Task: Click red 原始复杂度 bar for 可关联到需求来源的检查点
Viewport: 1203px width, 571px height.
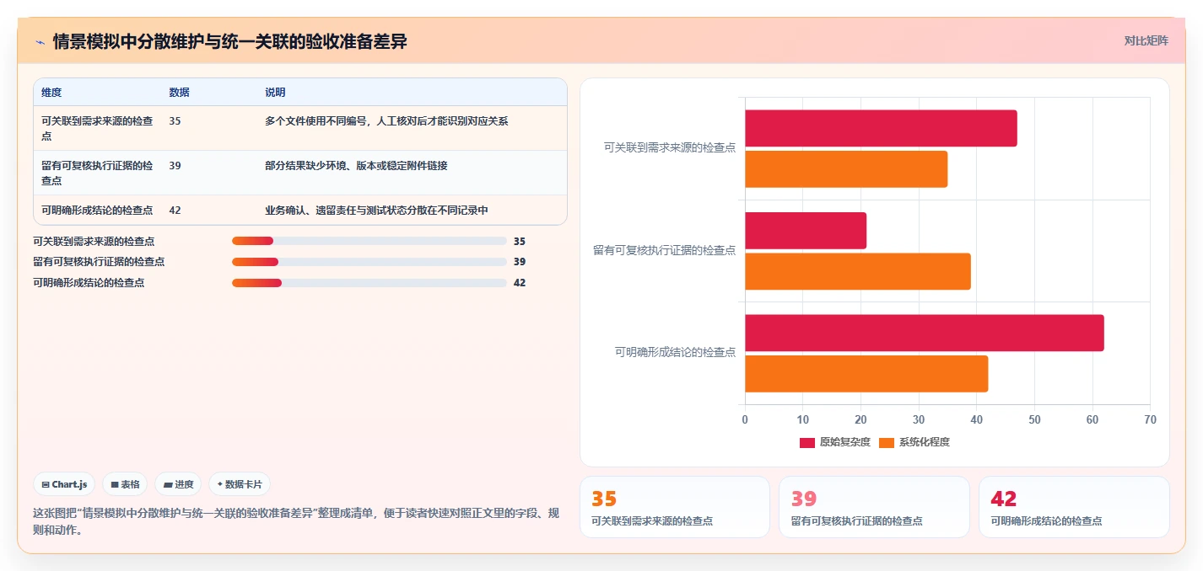Action: (881, 128)
